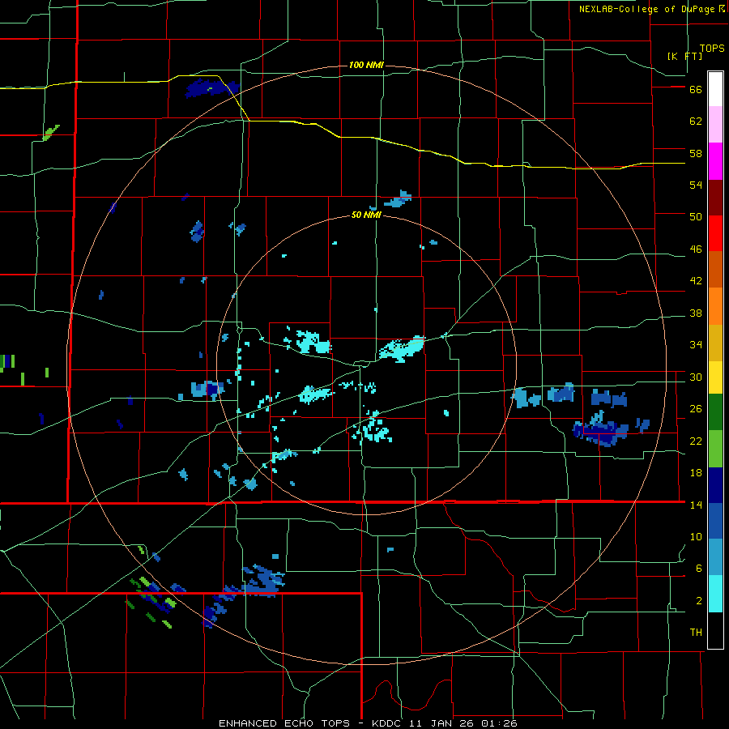The image size is (729, 729).
Task: Select the 62 legend value
Action: click(696, 122)
